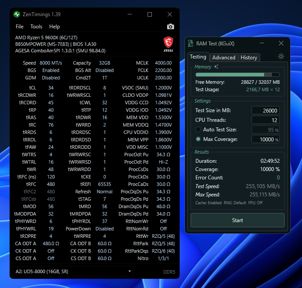Click the AGESA ComboAm5PI version text

pyautogui.click(x=60, y=51)
